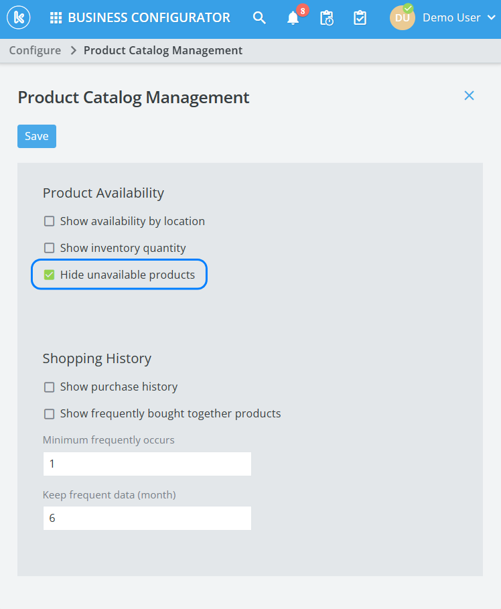Image resolution: width=501 pixels, height=609 pixels.
Task: Open the notifications bell
Action: (x=293, y=18)
